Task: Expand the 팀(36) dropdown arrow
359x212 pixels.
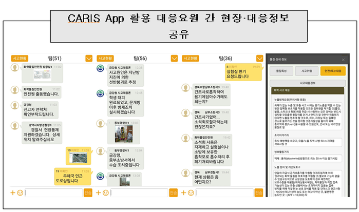Action: point(260,59)
